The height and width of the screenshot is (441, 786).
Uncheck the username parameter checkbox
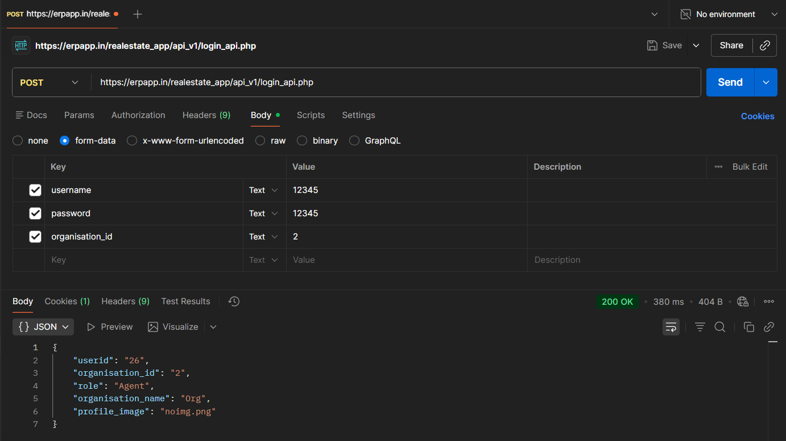pyautogui.click(x=35, y=190)
